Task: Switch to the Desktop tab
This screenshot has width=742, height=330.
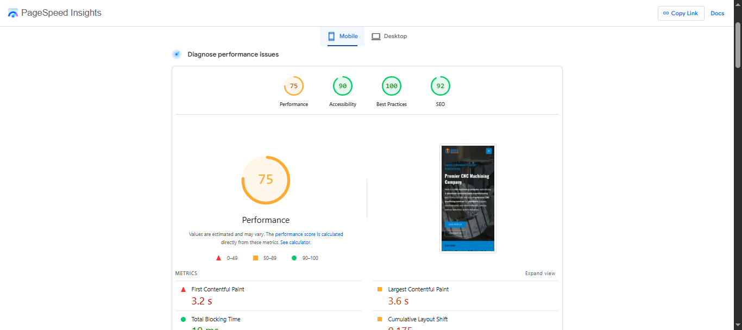Action: [x=389, y=36]
